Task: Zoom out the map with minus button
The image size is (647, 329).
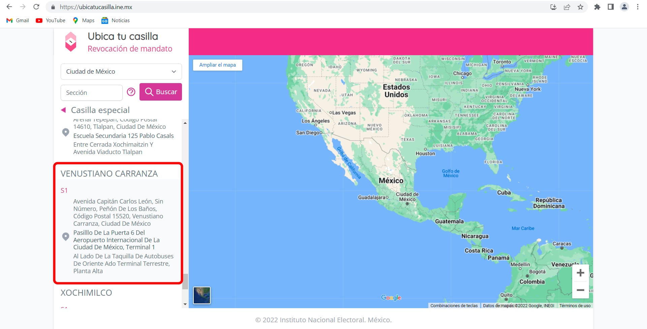Action: [x=580, y=290]
